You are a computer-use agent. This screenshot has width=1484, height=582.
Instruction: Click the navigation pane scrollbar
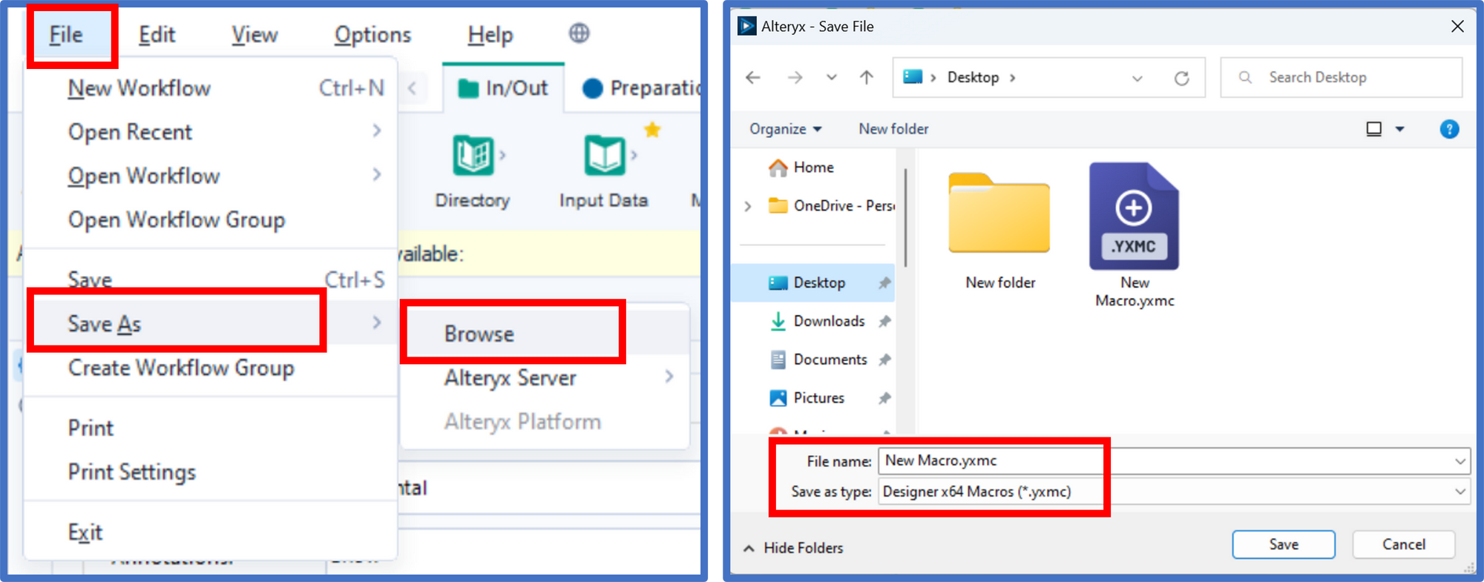coord(905,218)
